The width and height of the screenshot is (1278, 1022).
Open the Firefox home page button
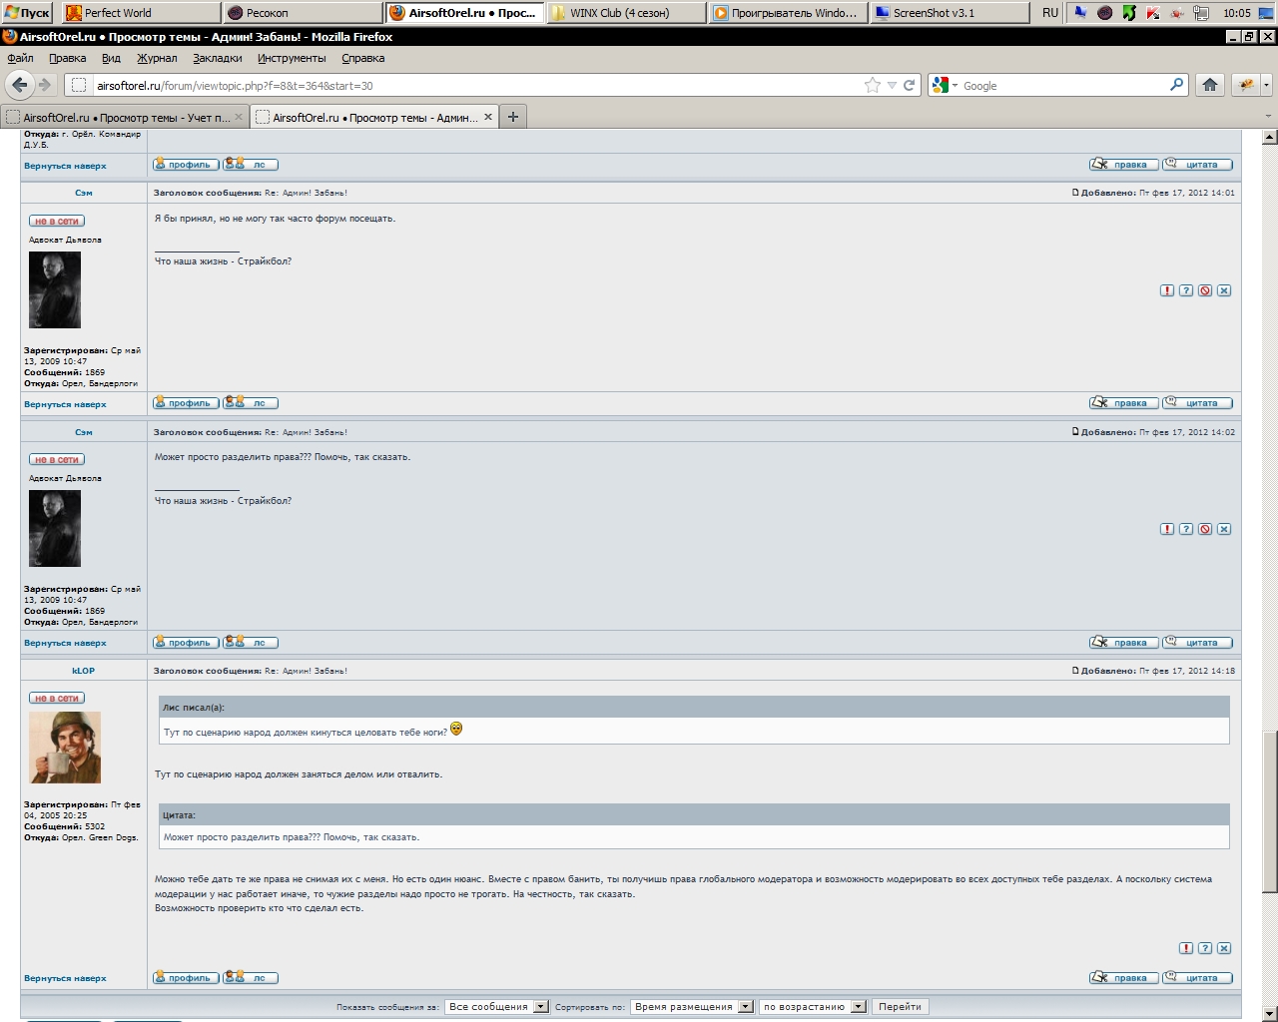(1210, 85)
